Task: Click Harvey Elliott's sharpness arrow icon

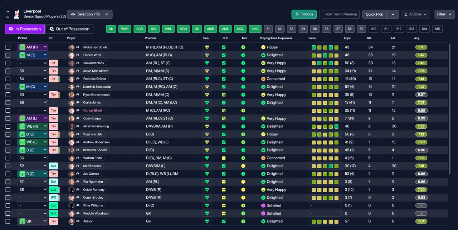Action: pos(224,111)
